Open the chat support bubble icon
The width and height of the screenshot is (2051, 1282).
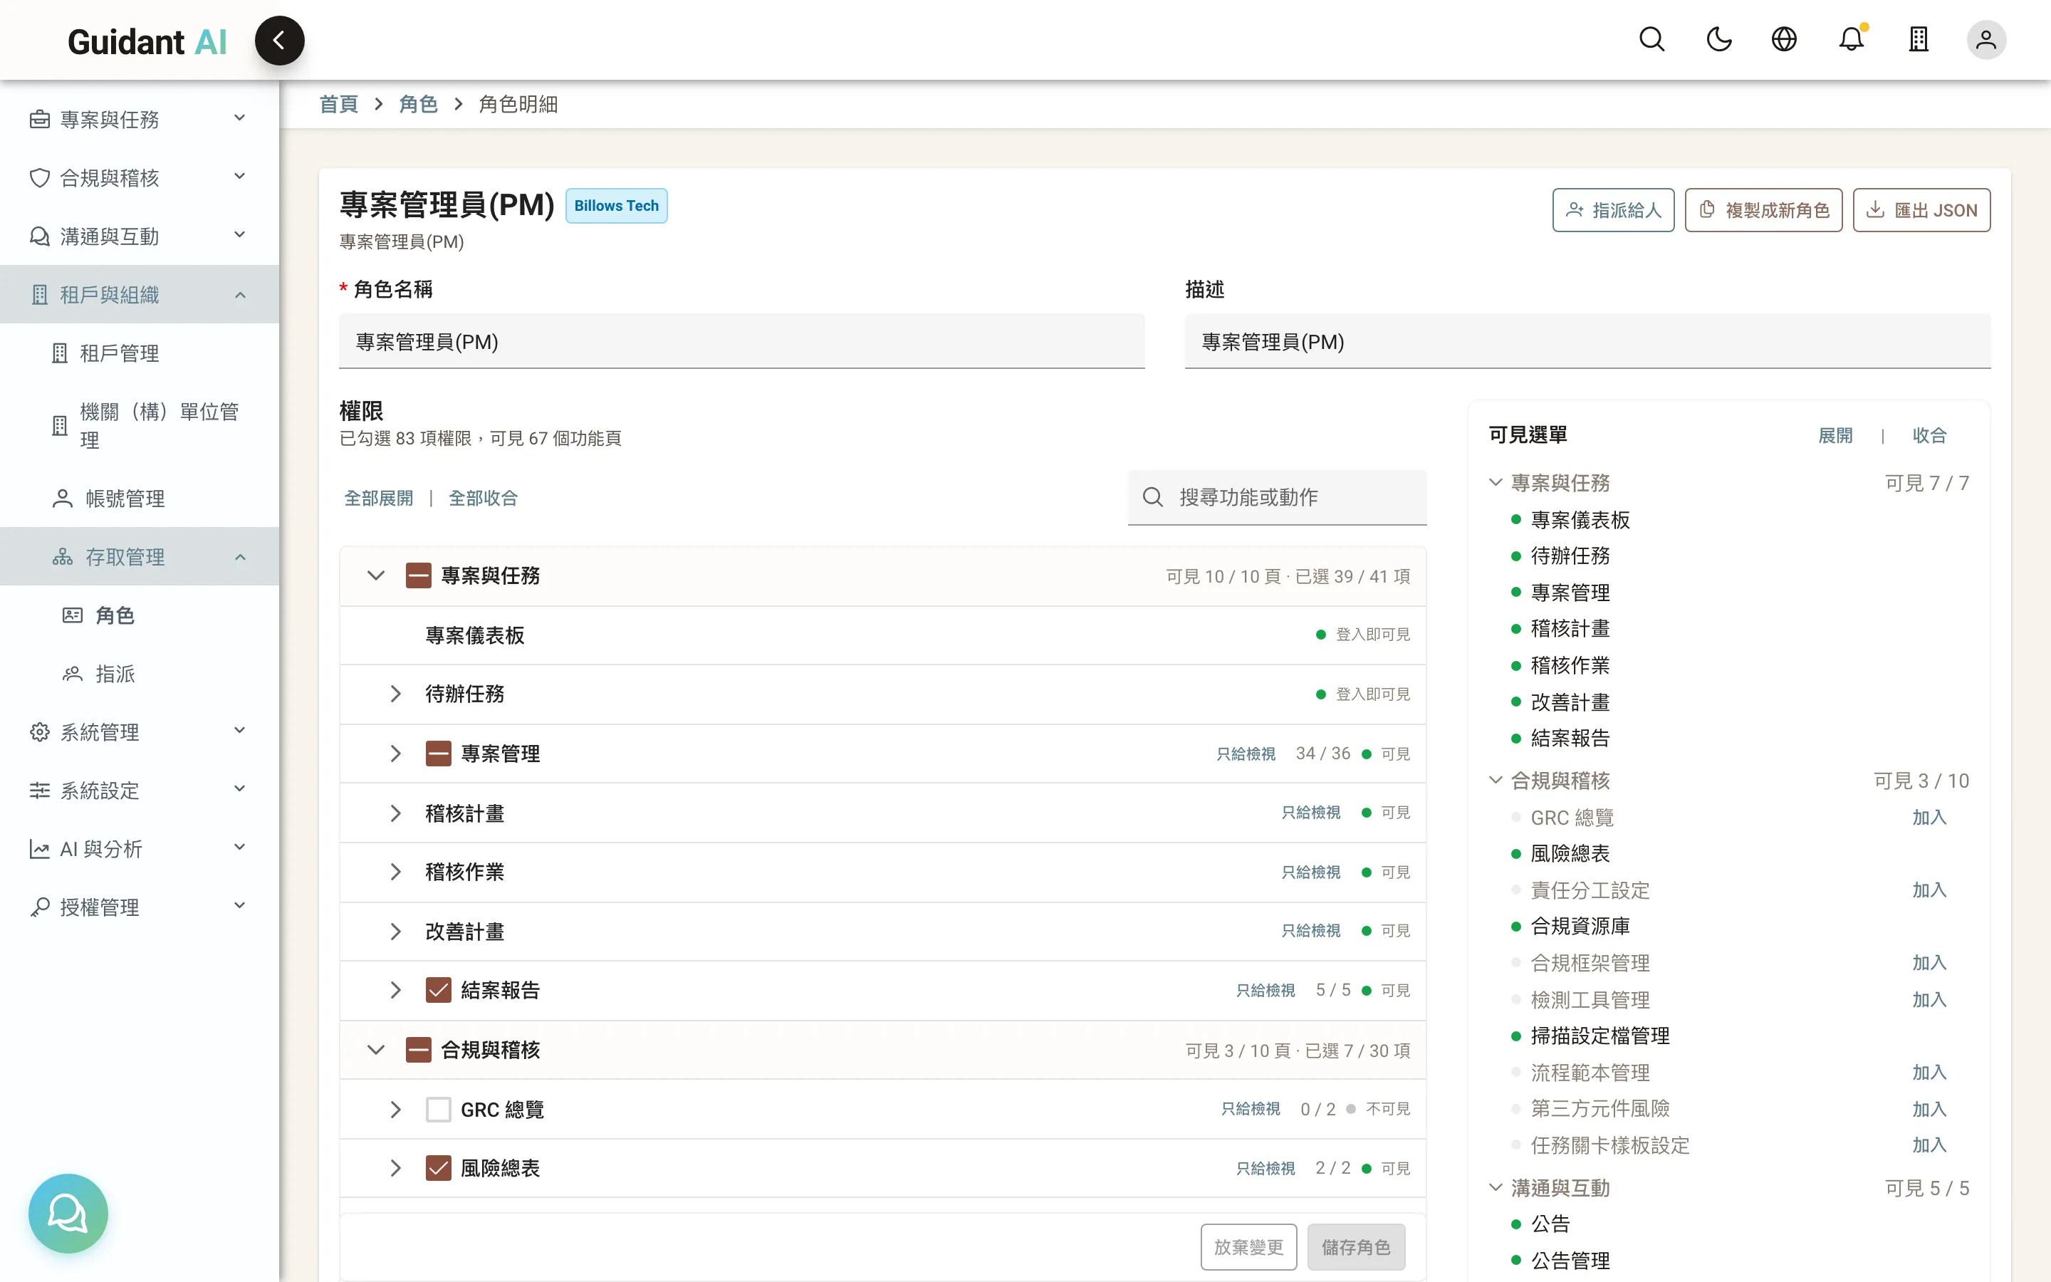(x=68, y=1214)
